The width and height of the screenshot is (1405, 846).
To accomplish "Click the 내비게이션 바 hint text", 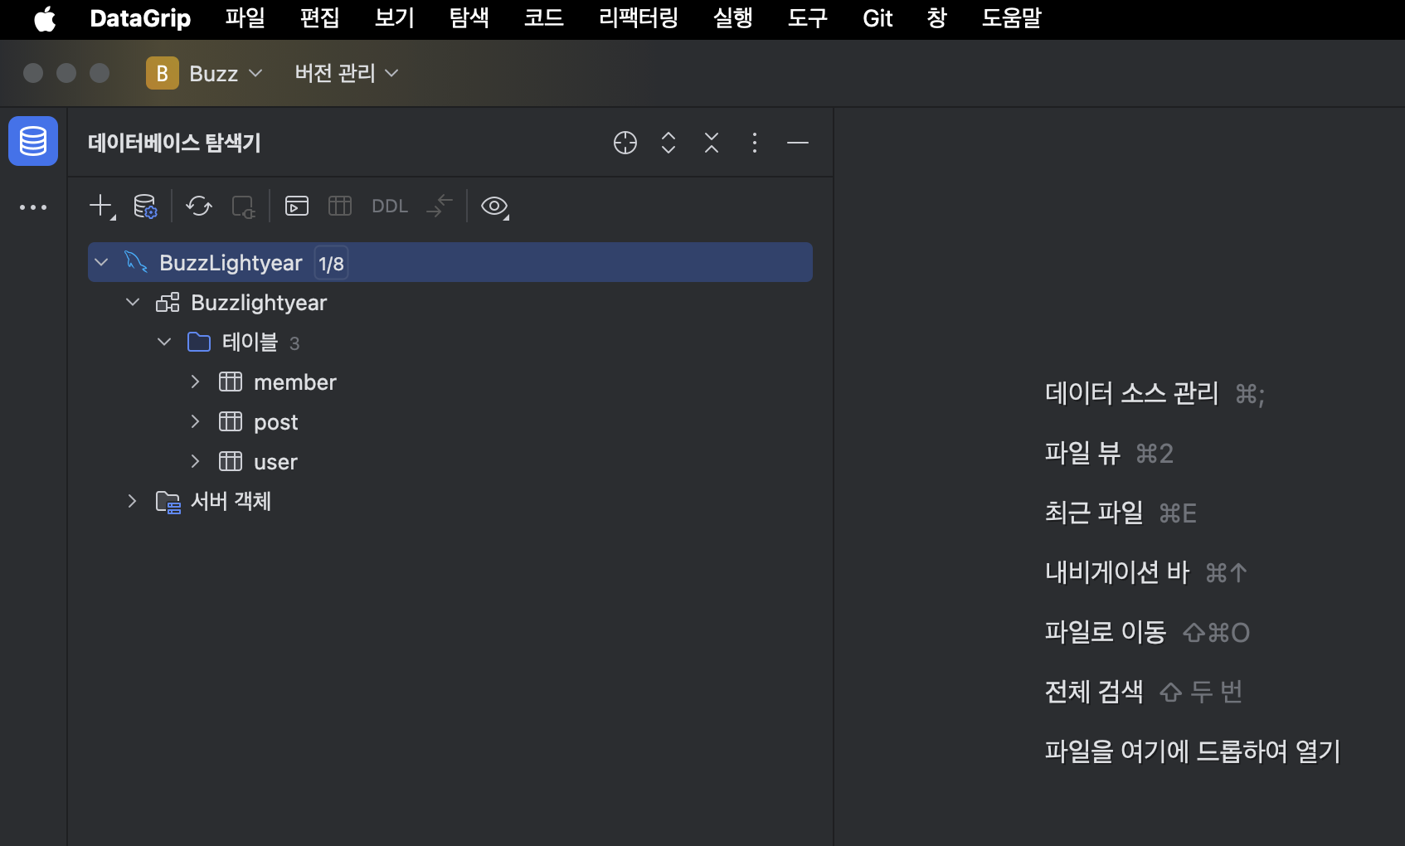I will 1117,572.
